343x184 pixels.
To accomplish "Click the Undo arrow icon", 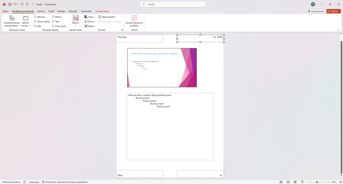I will click(15, 4).
